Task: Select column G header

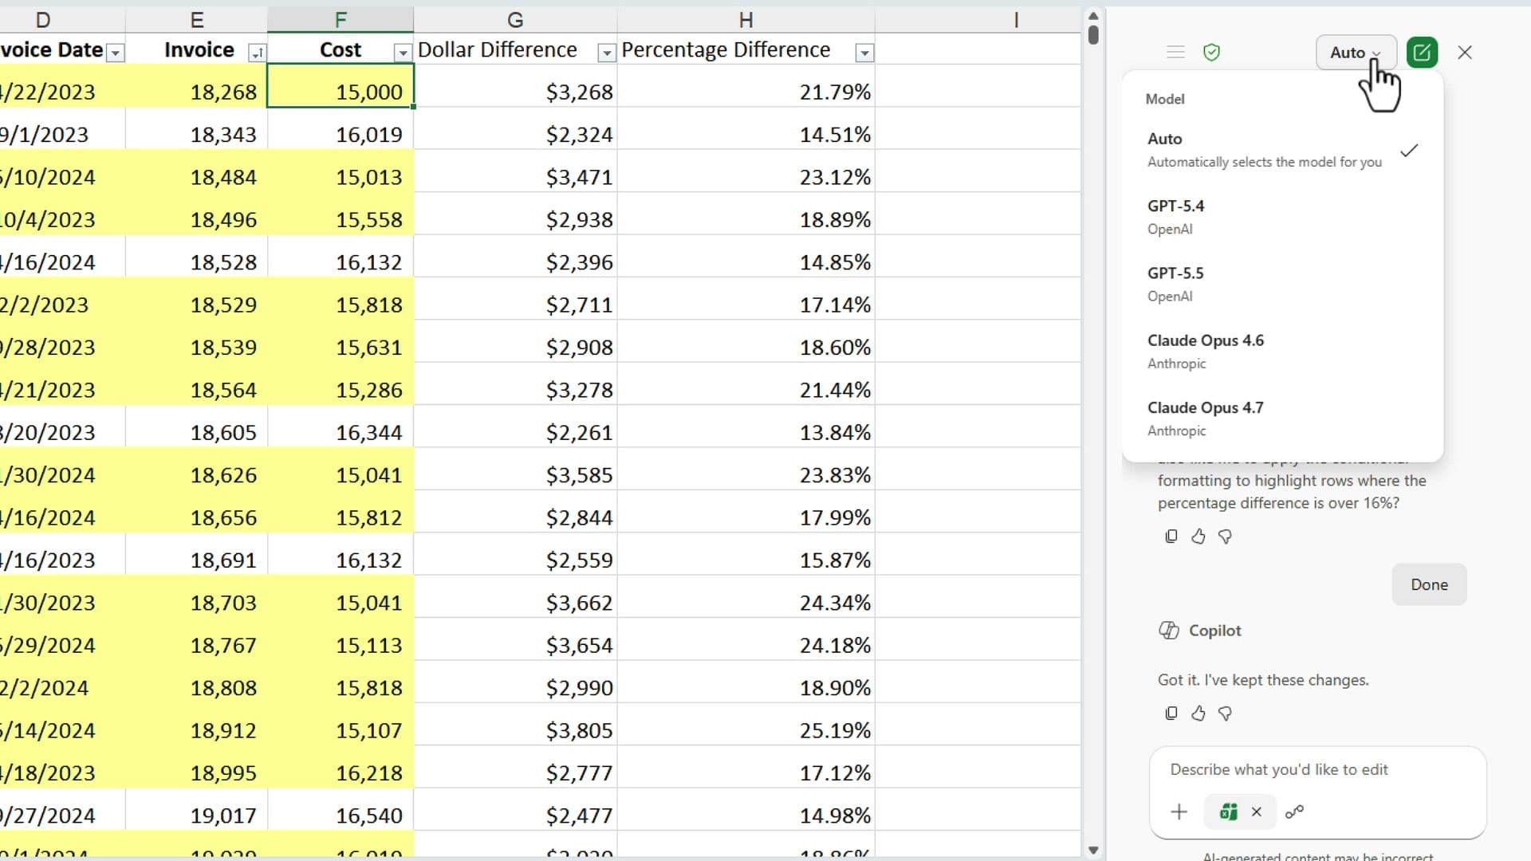Action: pyautogui.click(x=515, y=20)
